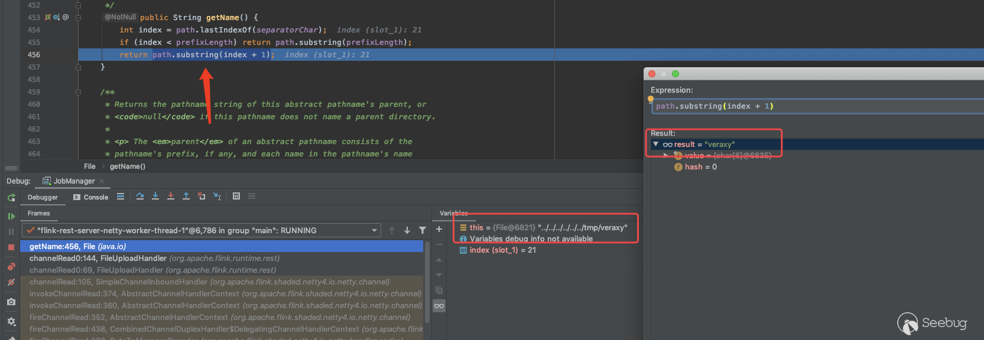Select channelRead0:144 FileUploadHandler stack frame
The image size is (984, 340).
click(154, 258)
